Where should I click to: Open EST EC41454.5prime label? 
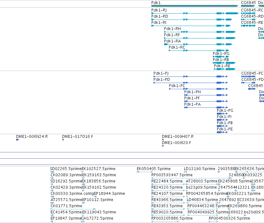tap(66, 212)
